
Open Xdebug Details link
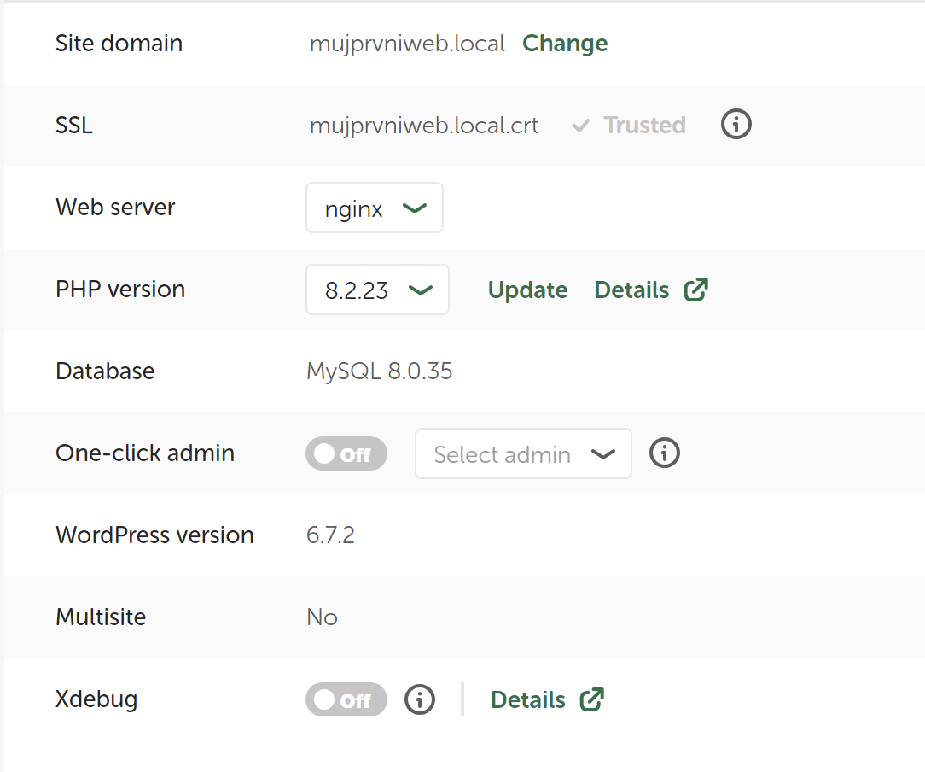528,700
